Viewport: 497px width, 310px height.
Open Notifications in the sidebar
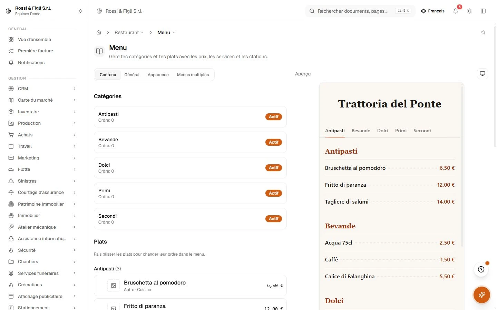42,62
